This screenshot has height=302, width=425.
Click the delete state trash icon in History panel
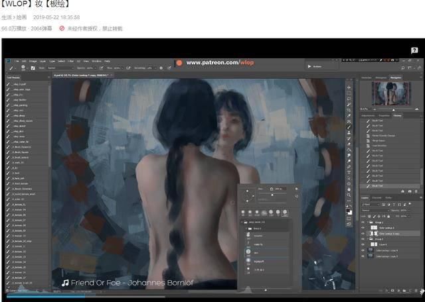(x=416, y=191)
